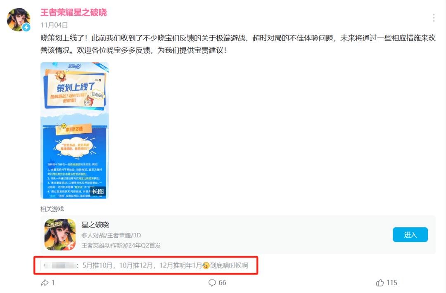Open the 王者荣耀星之破晓 username link

coord(74,12)
